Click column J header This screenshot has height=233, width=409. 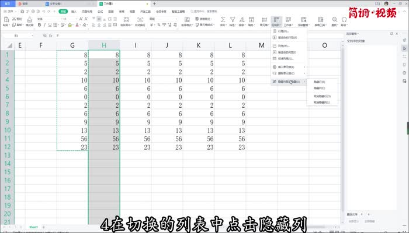167,45
